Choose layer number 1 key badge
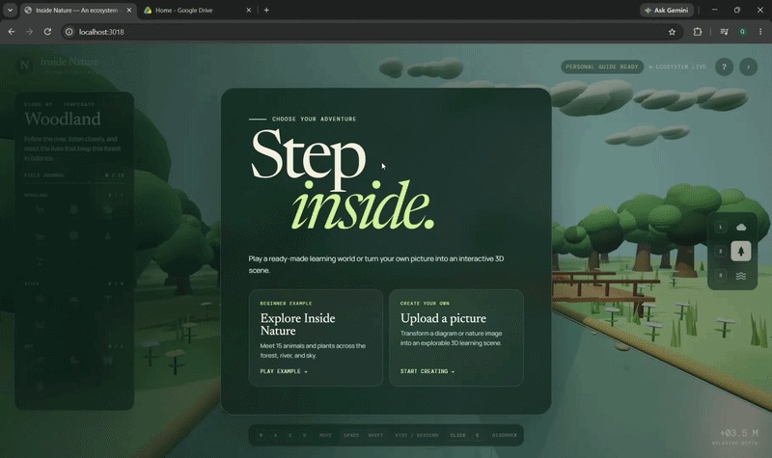This screenshot has height=458, width=772. pos(720,227)
